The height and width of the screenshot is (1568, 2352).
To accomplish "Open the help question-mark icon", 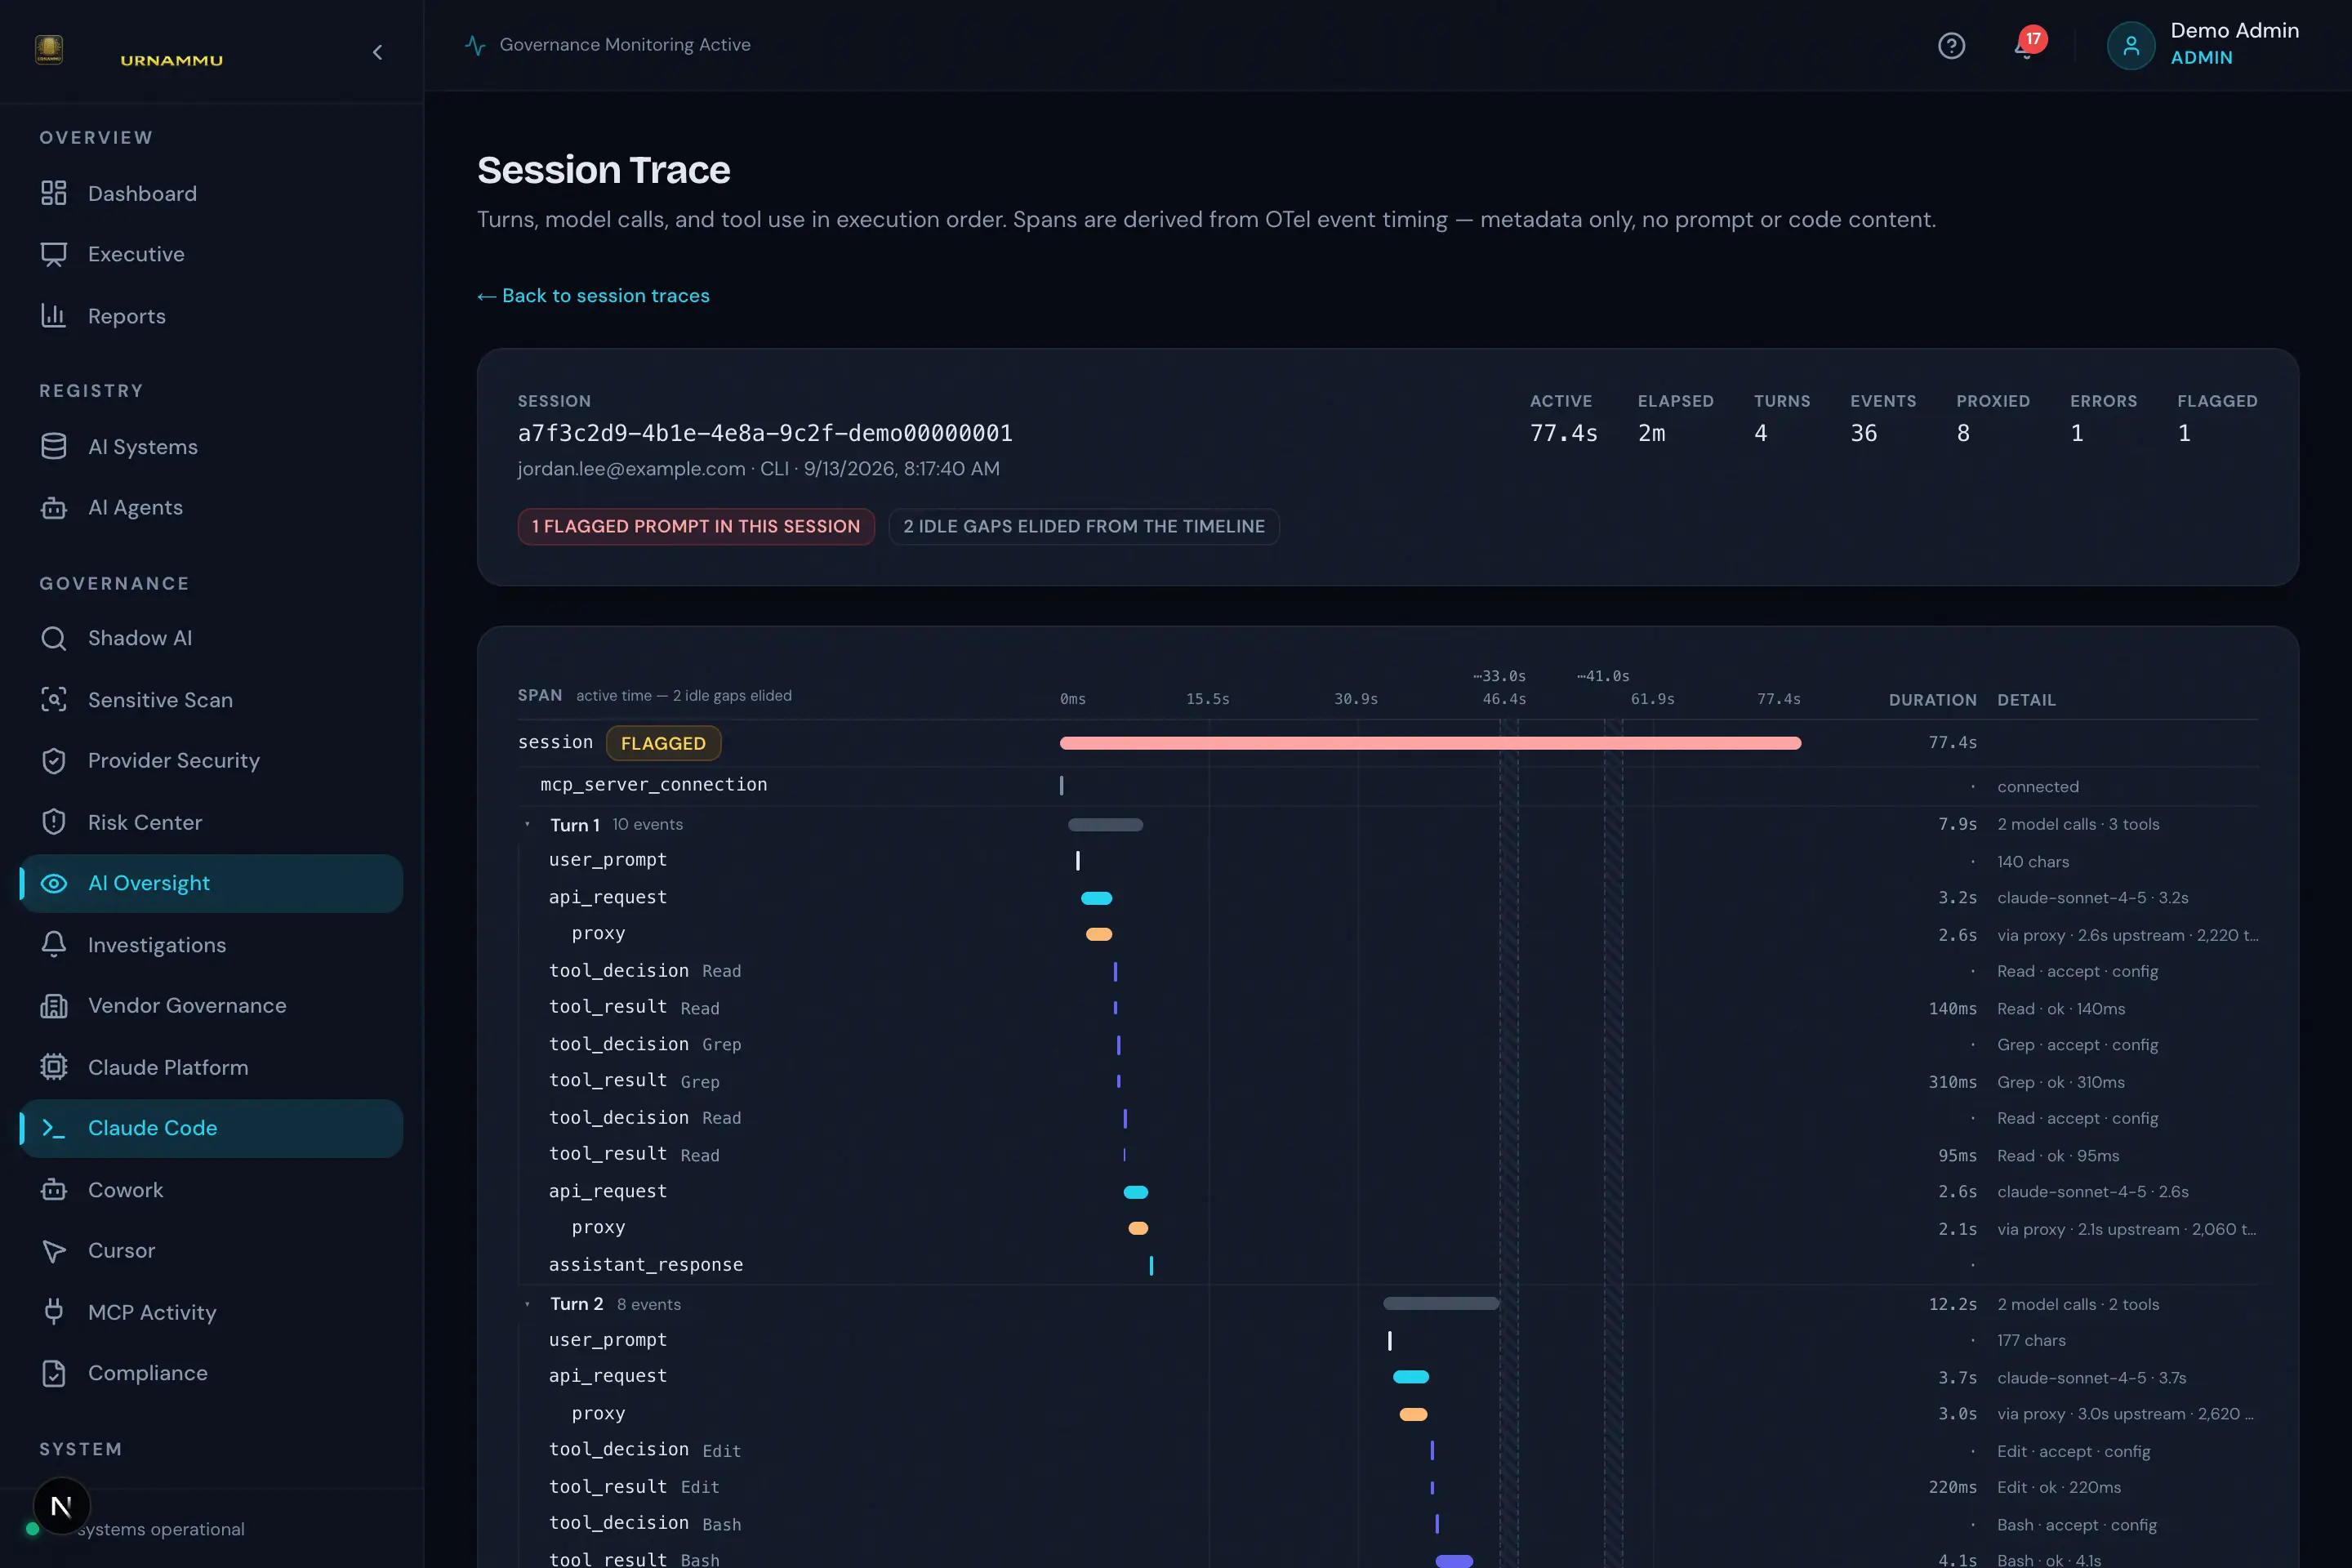I will pyautogui.click(x=1951, y=46).
